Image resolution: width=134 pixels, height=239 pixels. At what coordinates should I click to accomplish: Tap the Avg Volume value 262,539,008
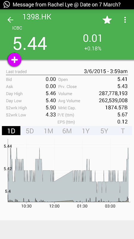click(113, 100)
